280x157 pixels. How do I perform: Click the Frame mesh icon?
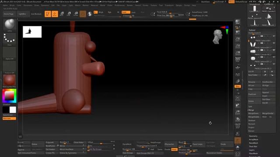click(x=238, y=99)
